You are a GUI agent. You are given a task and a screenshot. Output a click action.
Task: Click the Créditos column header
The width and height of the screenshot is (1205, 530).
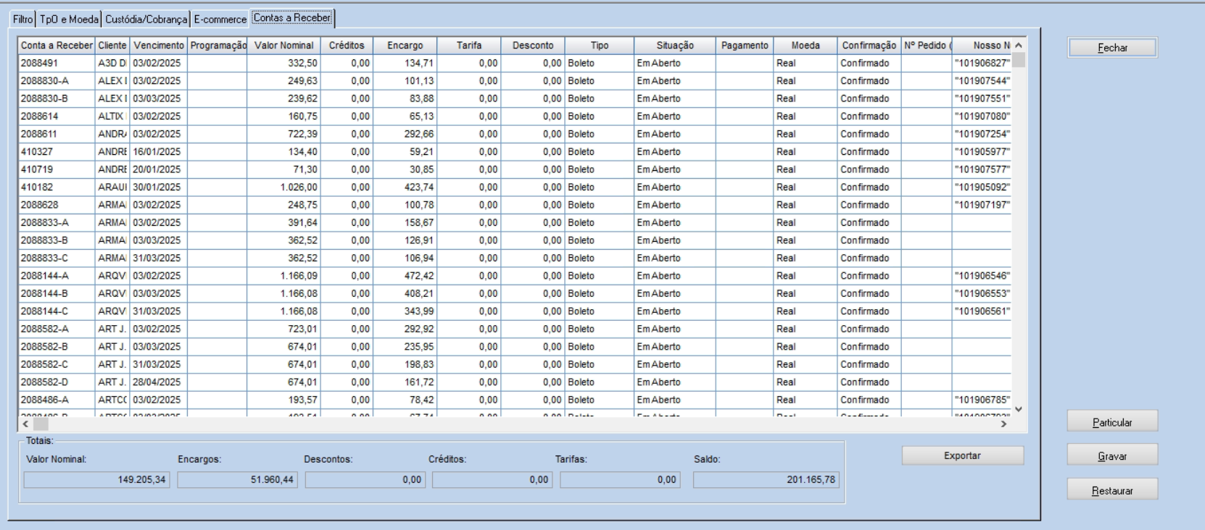tap(347, 46)
